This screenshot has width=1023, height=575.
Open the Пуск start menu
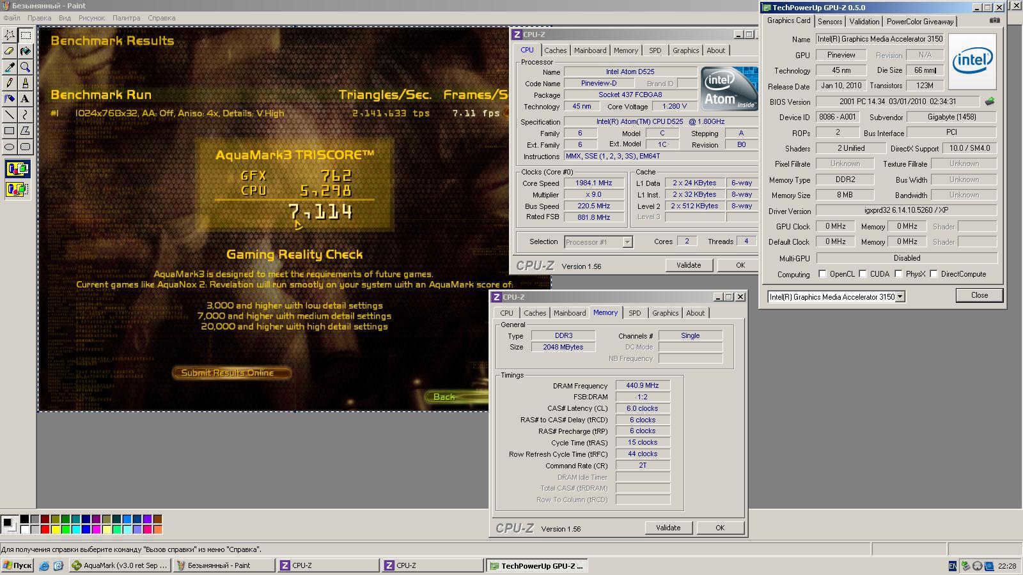(x=17, y=565)
